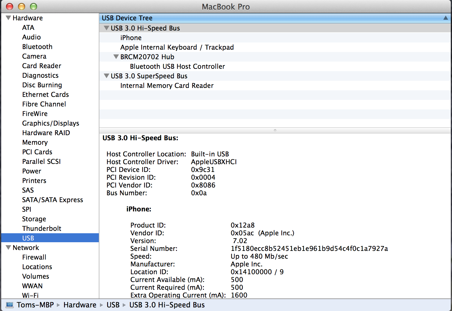
Task: Select Diagnostics in the sidebar
Action: (x=40, y=75)
